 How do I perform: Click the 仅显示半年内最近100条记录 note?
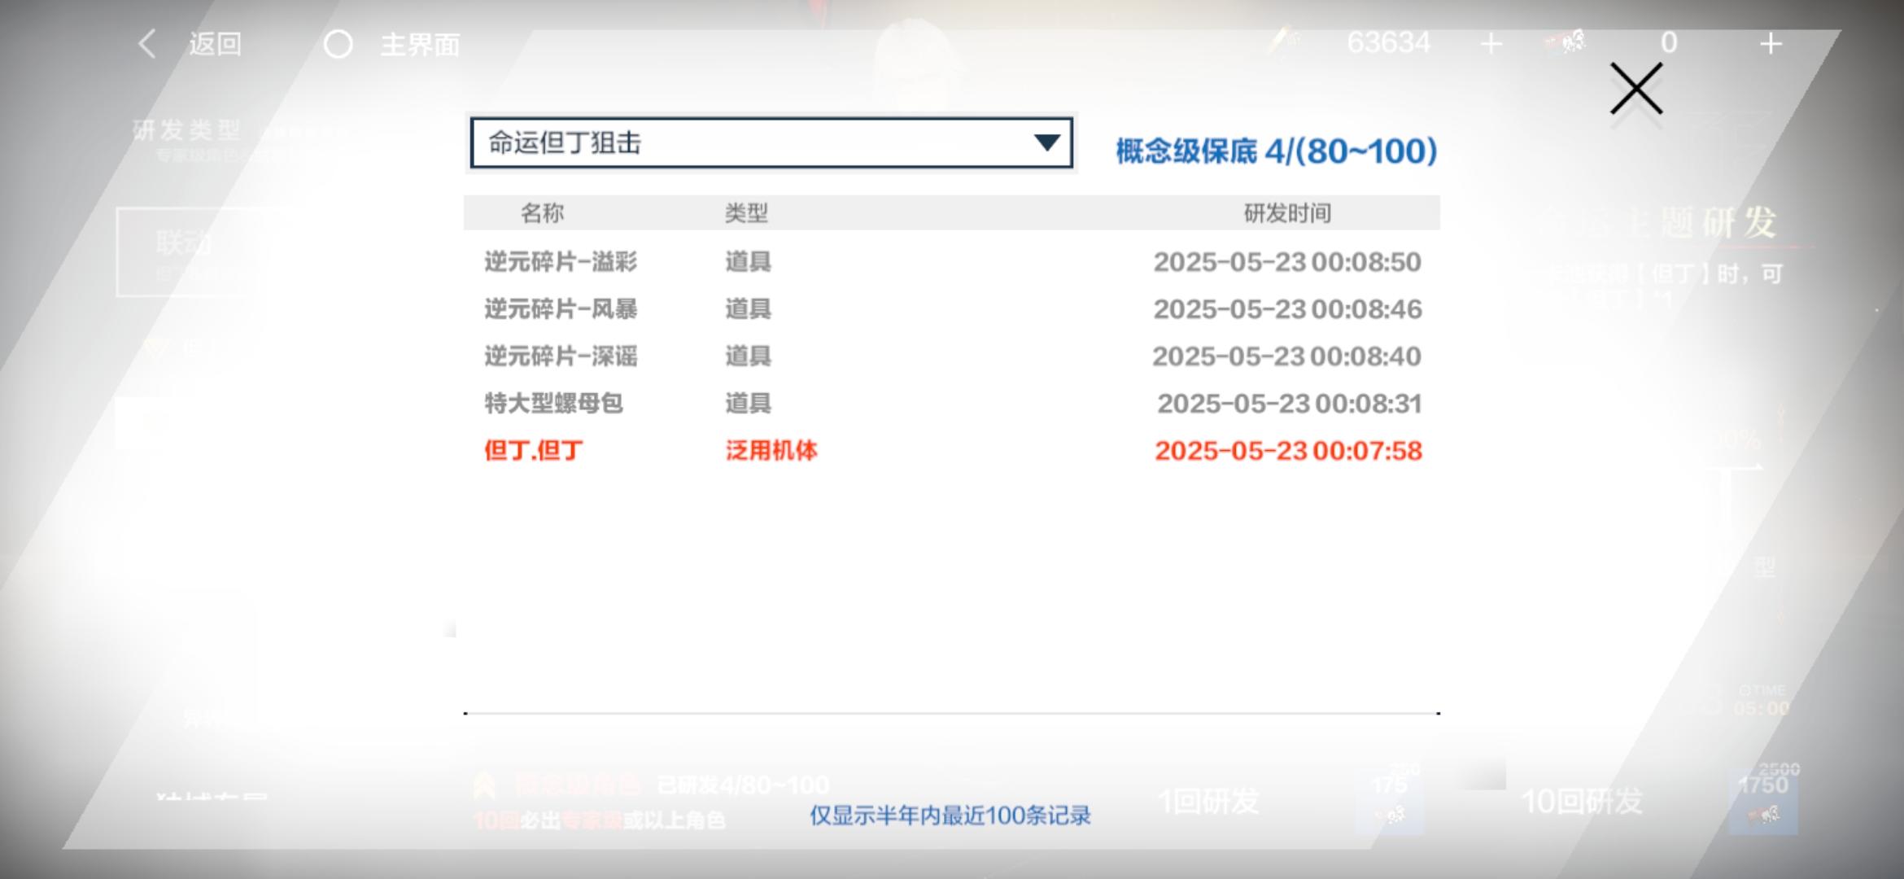pyautogui.click(x=950, y=816)
